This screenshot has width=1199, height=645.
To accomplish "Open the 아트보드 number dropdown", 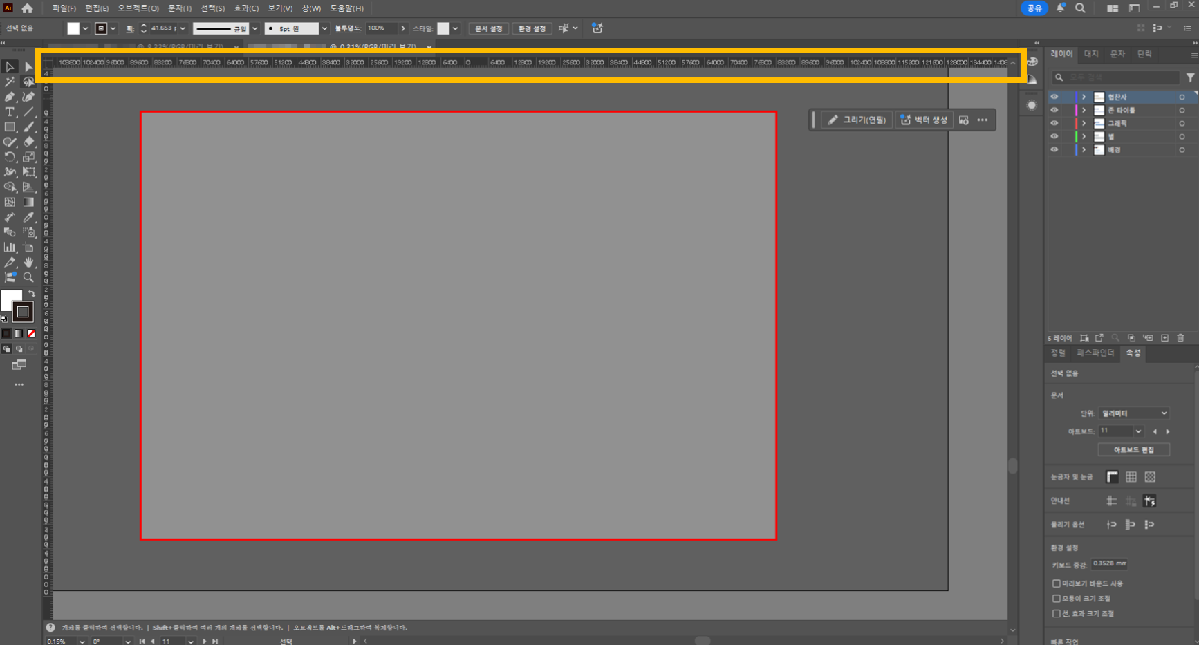I will pyautogui.click(x=1120, y=431).
